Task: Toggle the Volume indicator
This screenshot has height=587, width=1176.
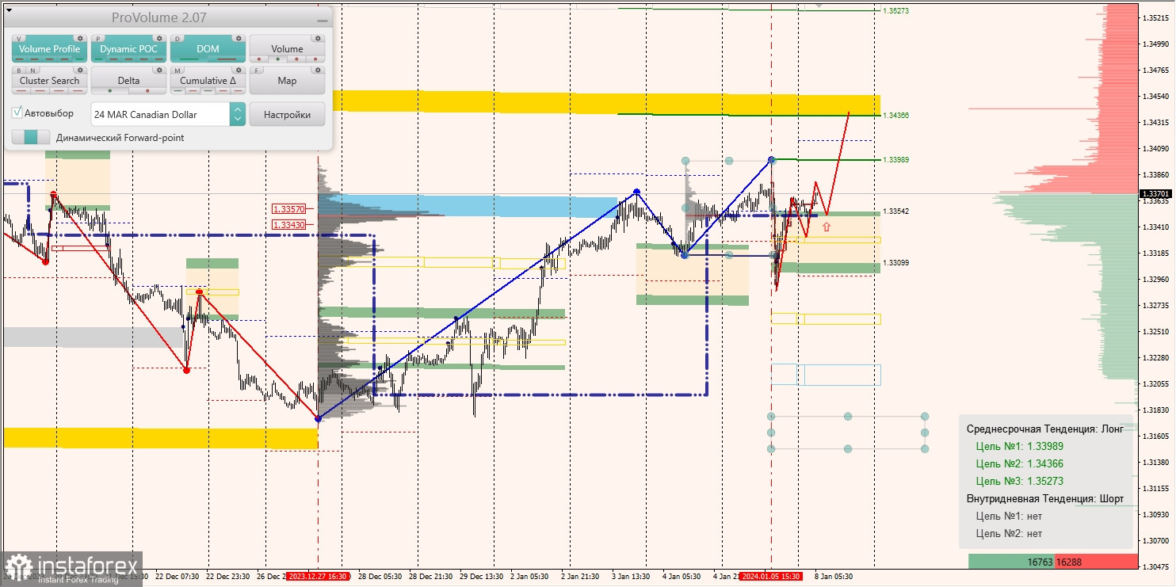Action: [x=287, y=49]
